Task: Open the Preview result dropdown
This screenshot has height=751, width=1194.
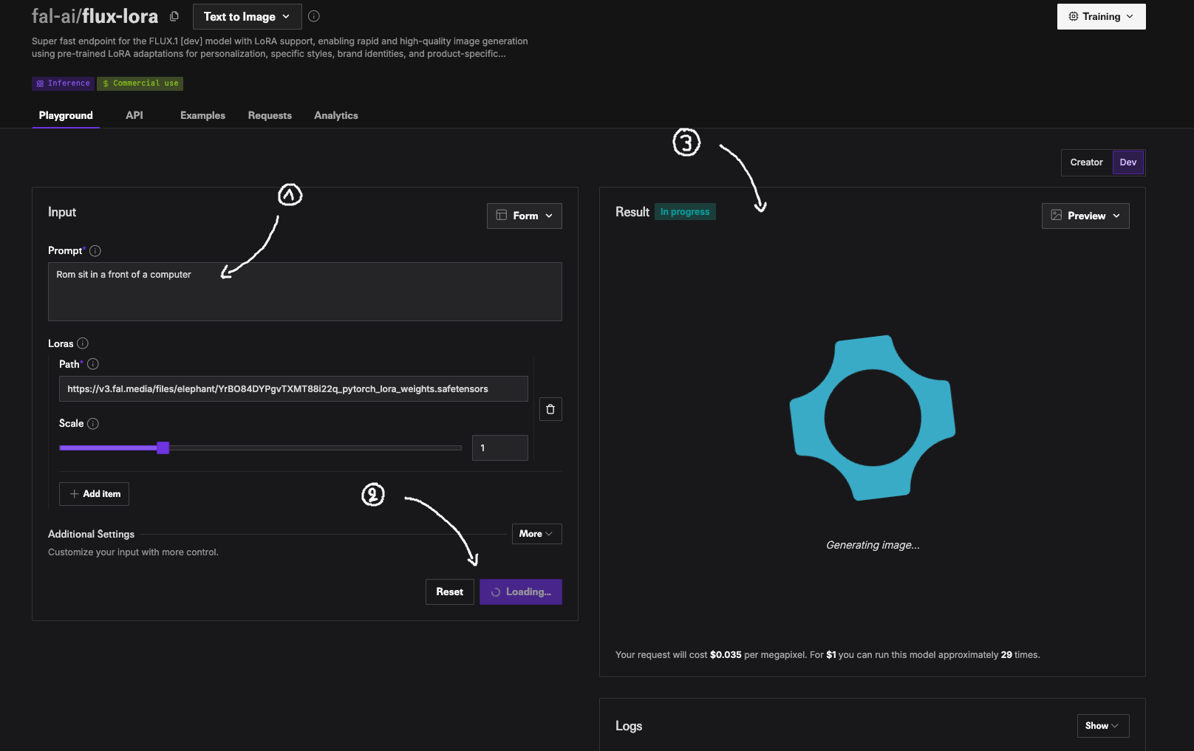Action: pos(1085,216)
